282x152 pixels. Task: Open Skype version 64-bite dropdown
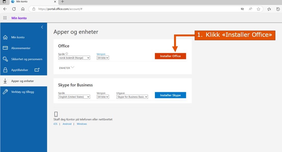point(103,97)
